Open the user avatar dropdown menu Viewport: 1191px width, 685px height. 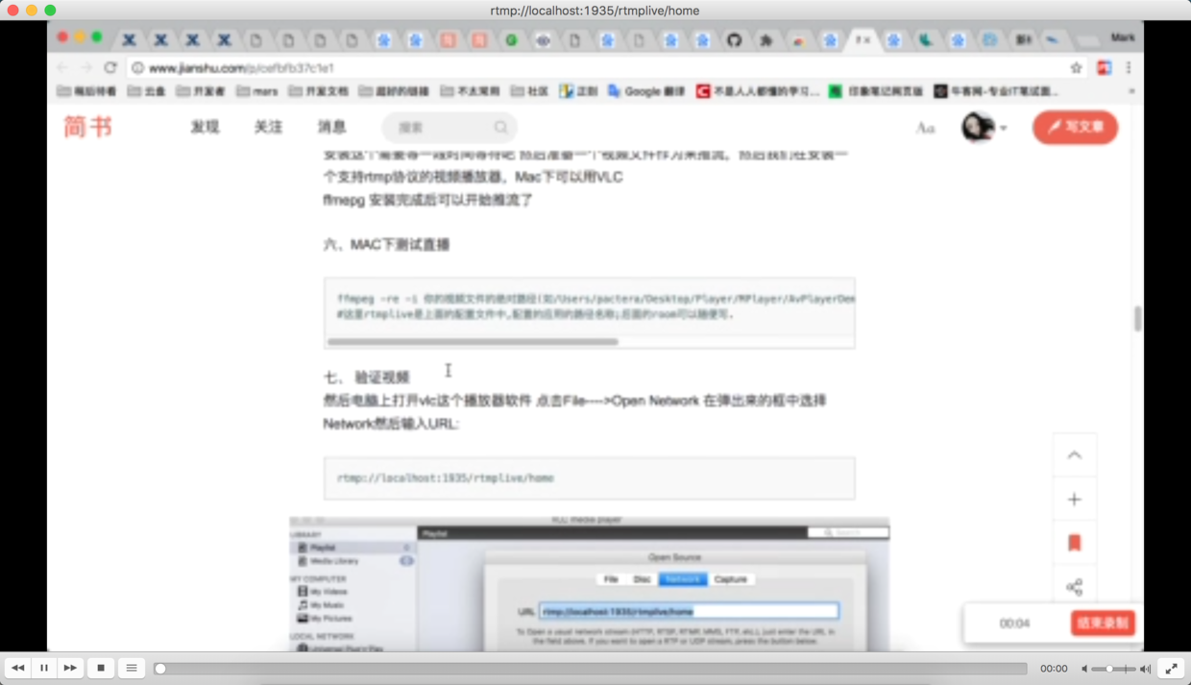pyautogui.click(x=982, y=127)
